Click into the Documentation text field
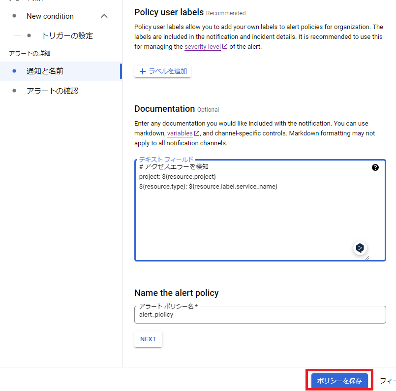 [x=260, y=210]
